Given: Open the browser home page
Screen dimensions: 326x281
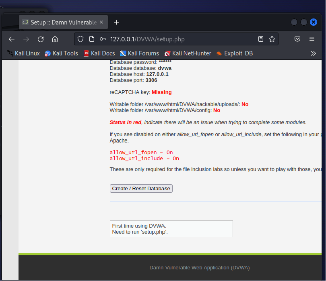Looking at the screenshot, I should (55, 39).
